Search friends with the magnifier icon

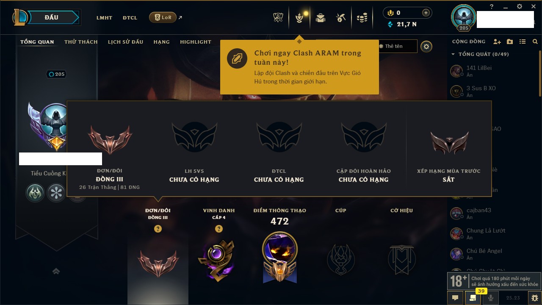[x=535, y=42]
